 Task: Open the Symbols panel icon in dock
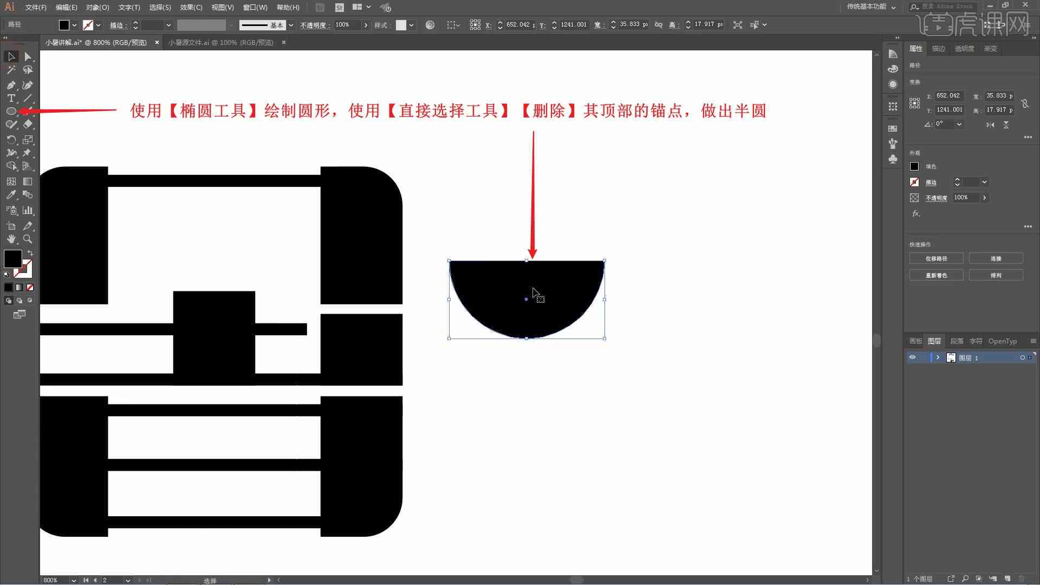click(893, 159)
